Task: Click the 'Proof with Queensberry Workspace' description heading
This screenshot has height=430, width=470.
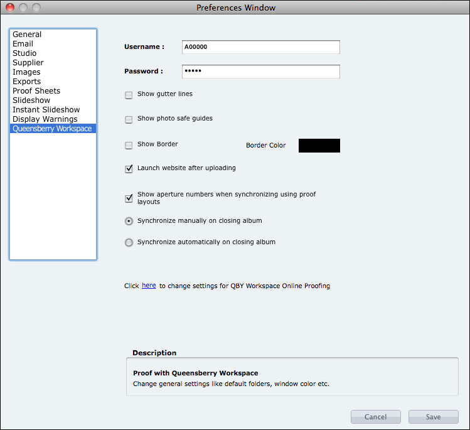Action: (195, 373)
